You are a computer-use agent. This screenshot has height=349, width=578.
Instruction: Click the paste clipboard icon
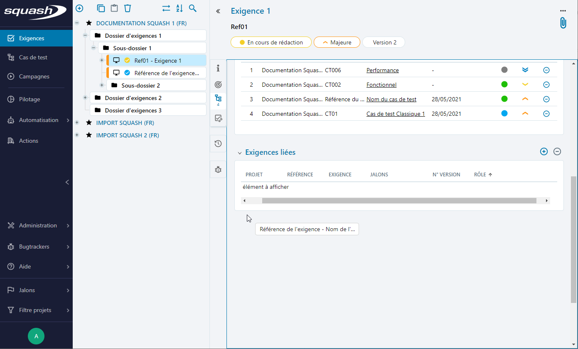114,8
